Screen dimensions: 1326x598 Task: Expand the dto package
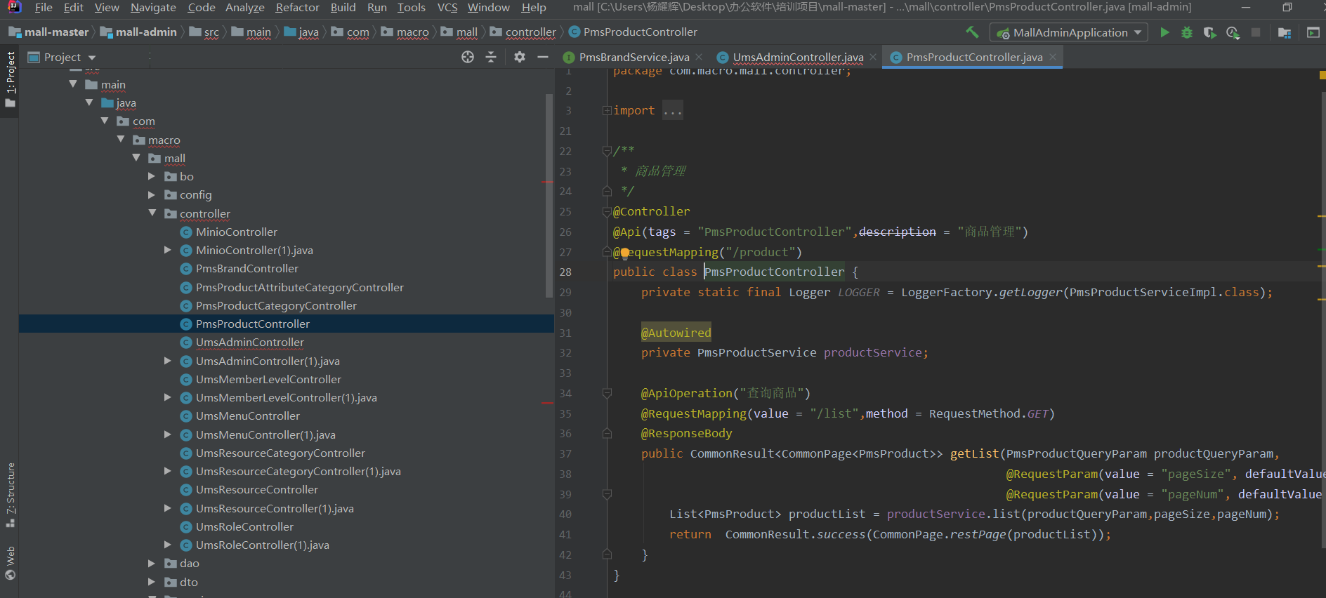(x=152, y=582)
